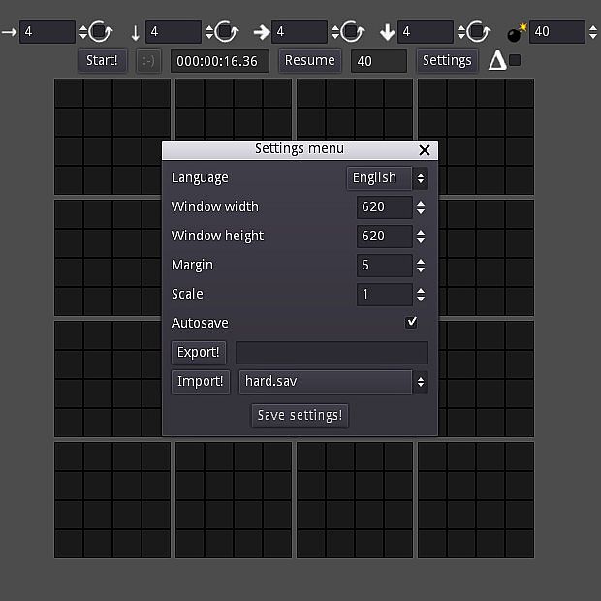
Task: Click stepper arrows of thin down-arrow field
Action: click(x=208, y=32)
